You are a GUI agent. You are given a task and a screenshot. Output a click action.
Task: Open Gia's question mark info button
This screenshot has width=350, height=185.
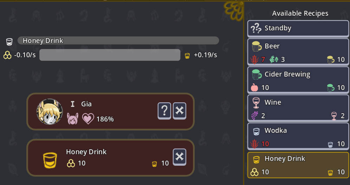tap(164, 111)
